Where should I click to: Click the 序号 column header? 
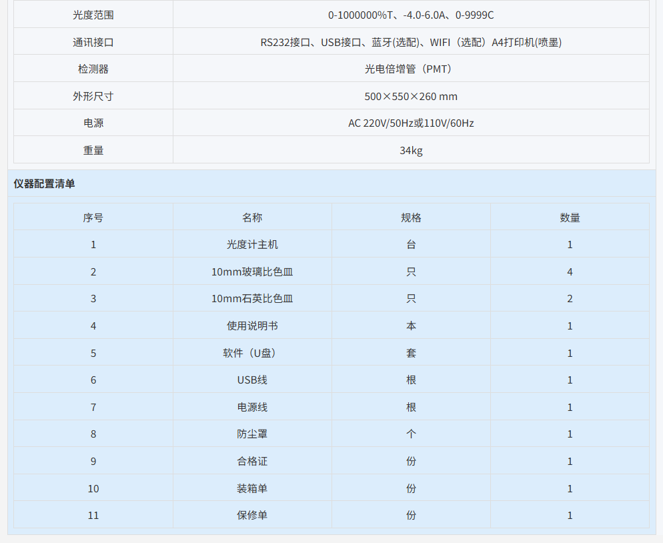click(x=93, y=217)
